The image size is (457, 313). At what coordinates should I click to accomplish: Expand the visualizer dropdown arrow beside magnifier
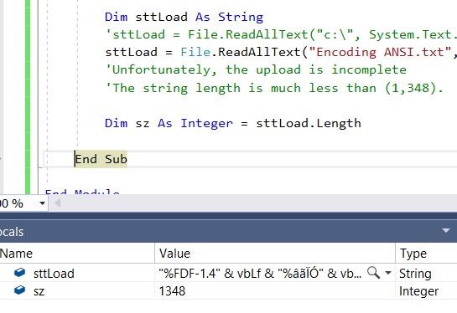(x=388, y=273)
